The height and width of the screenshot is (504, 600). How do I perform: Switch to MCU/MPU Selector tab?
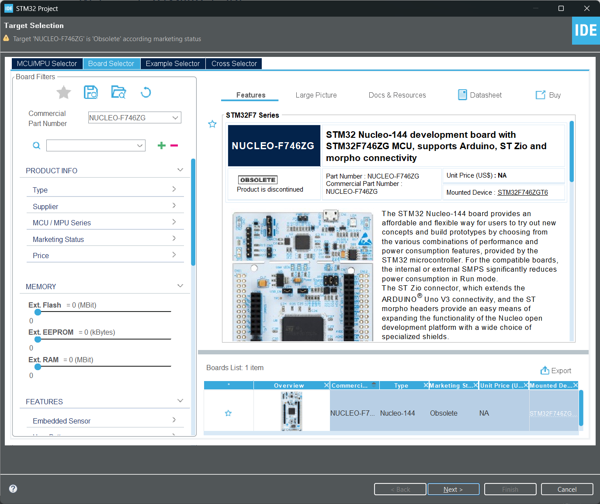(47, 63)
